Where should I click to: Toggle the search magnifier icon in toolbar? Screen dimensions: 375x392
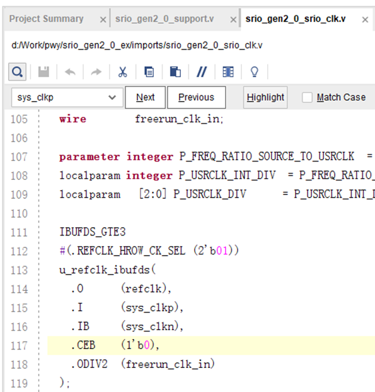click(x=17, y=72)
